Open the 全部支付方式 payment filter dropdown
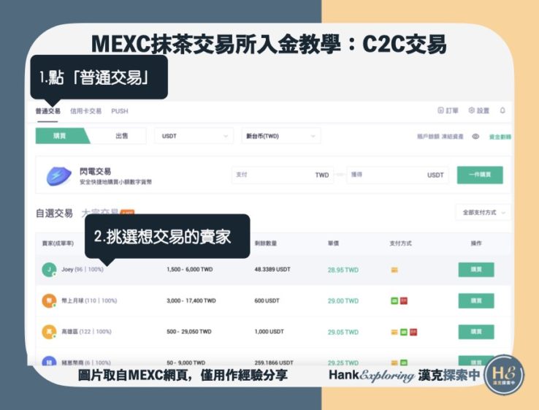The width and height of the screenshot is (539, 410). [x=483, y=212]
